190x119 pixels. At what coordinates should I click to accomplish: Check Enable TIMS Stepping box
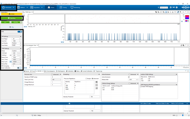(141, 87)
